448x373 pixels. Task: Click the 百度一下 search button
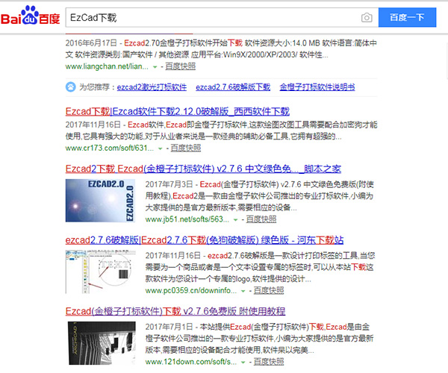point(407,17)
